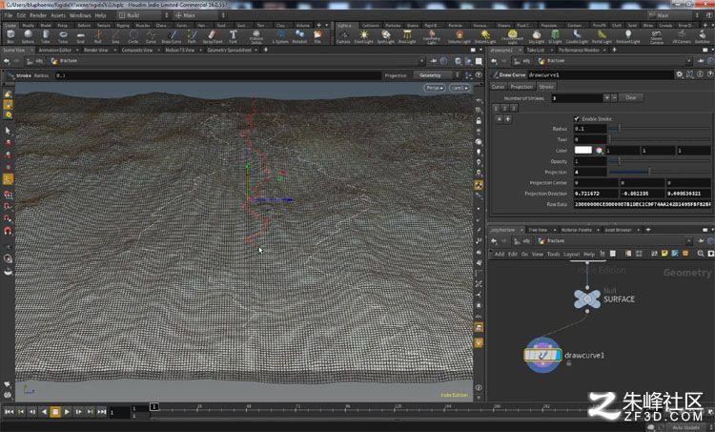Select the L-System shelf tool
Screen dimensions: 715x432
point(280,36)
